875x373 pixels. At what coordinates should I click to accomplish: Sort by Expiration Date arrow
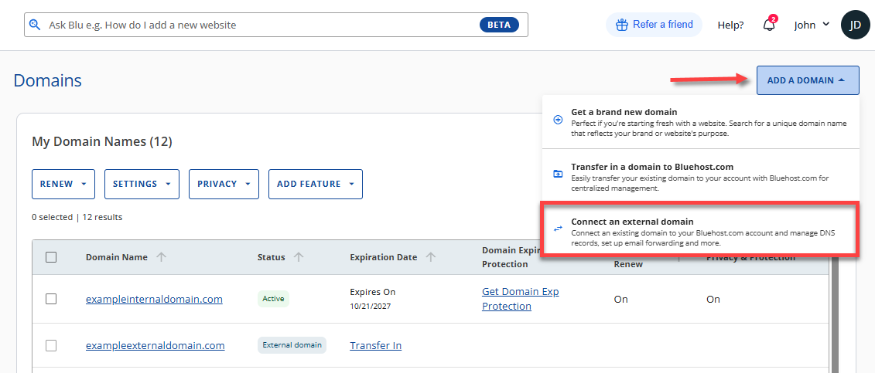tap(431, 257)
